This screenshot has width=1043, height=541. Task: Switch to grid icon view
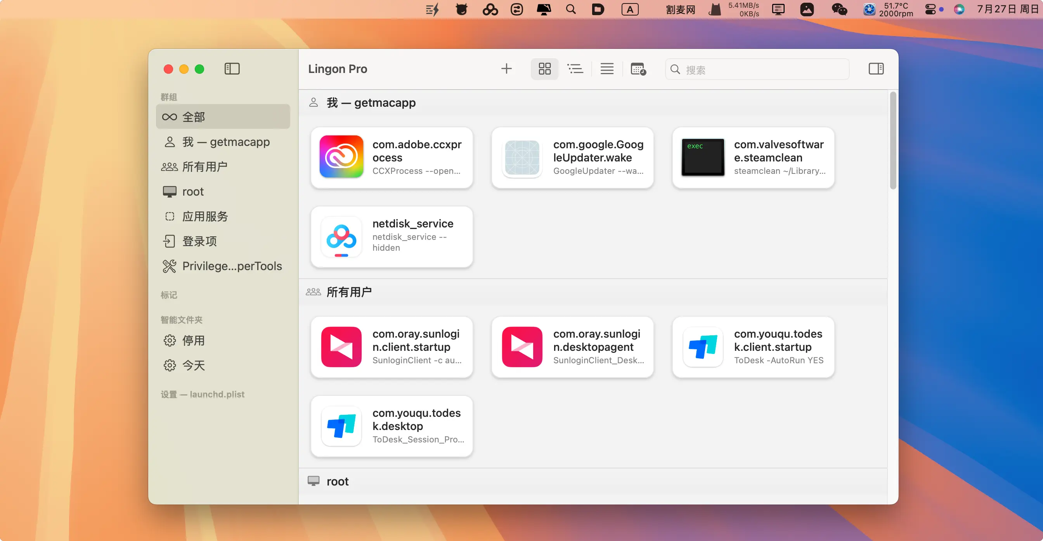click(544, 69)
